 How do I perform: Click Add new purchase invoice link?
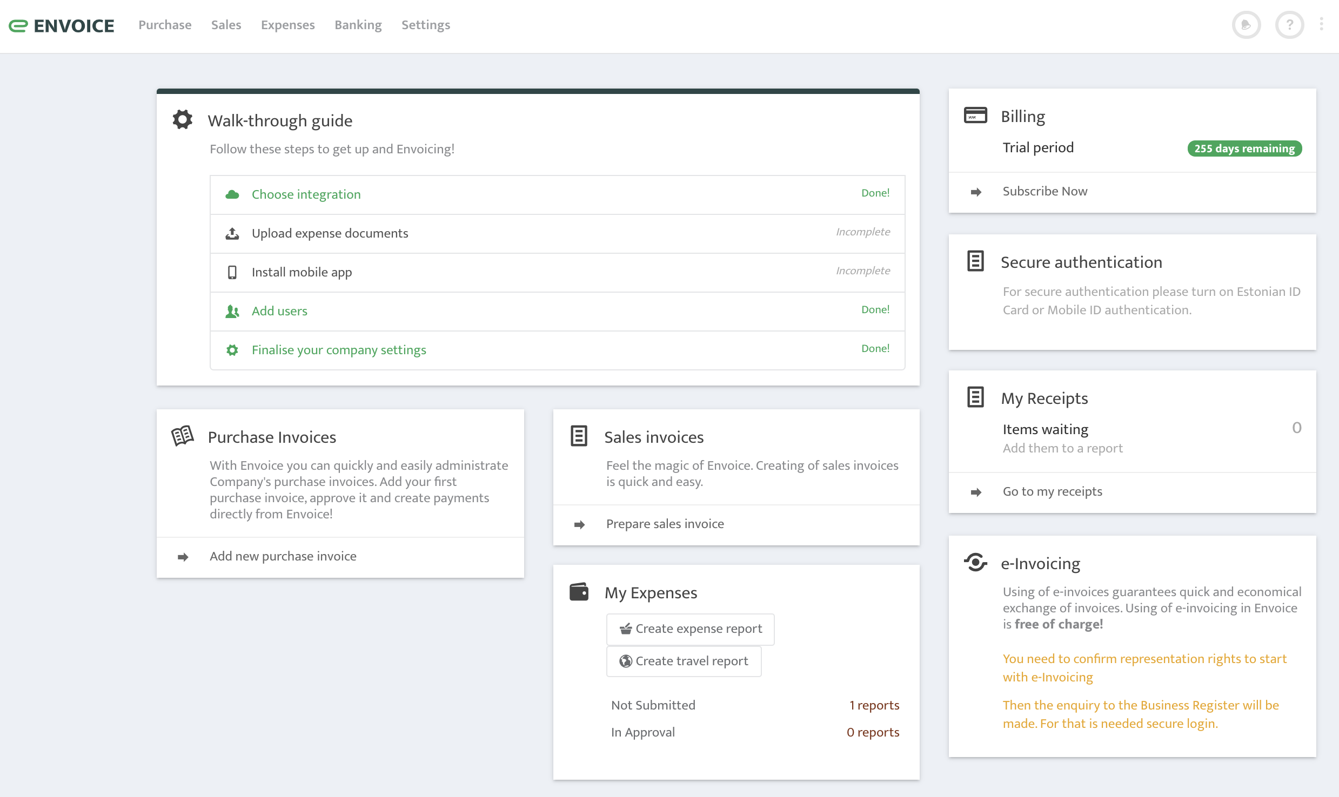coord(282,554)
